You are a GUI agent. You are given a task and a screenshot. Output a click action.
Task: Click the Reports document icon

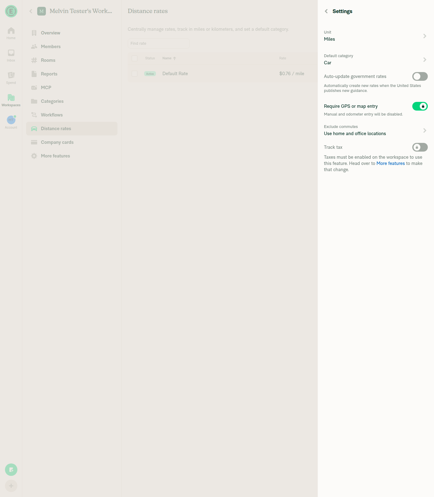click(34, 74)
